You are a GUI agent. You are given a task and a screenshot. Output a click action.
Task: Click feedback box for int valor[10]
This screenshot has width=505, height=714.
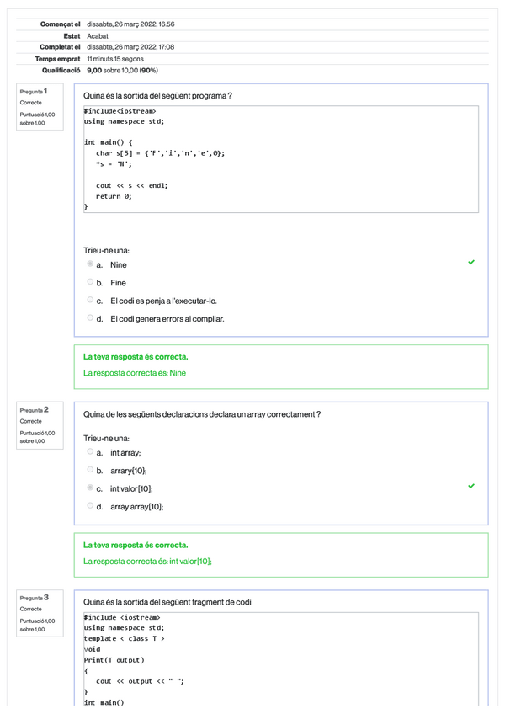tap(281, 554)
